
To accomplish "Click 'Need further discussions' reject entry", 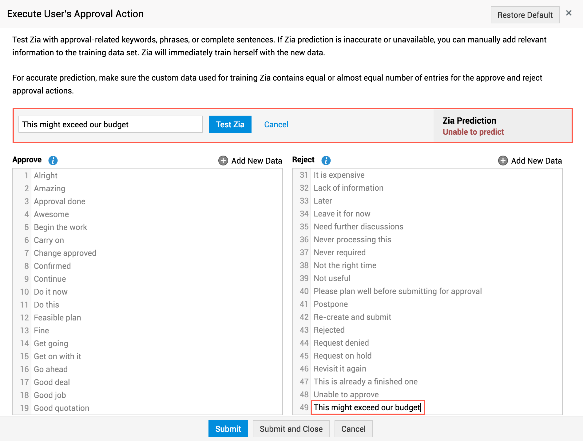I will pyautogui.click(x=358, y=227).
